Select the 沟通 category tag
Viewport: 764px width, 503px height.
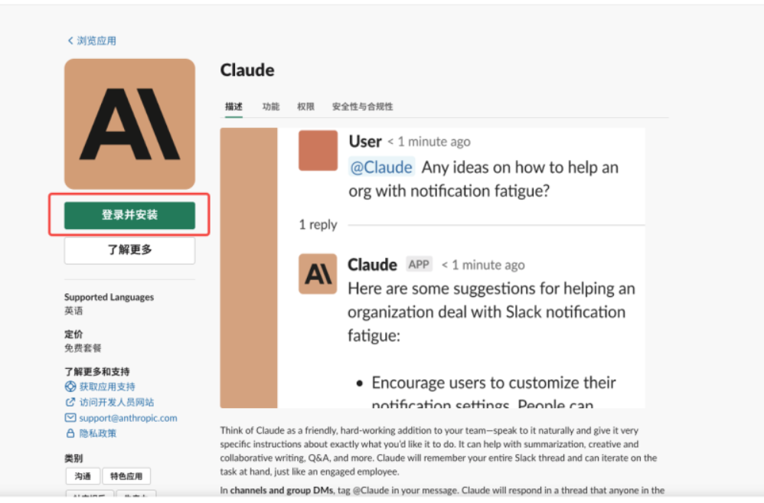pos(83,476)
